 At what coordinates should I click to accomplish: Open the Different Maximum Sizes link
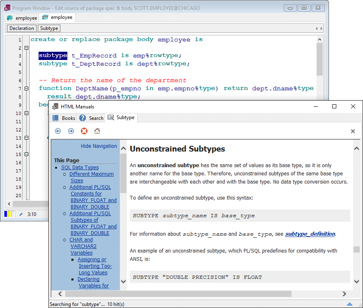click(x=92, y=177)
